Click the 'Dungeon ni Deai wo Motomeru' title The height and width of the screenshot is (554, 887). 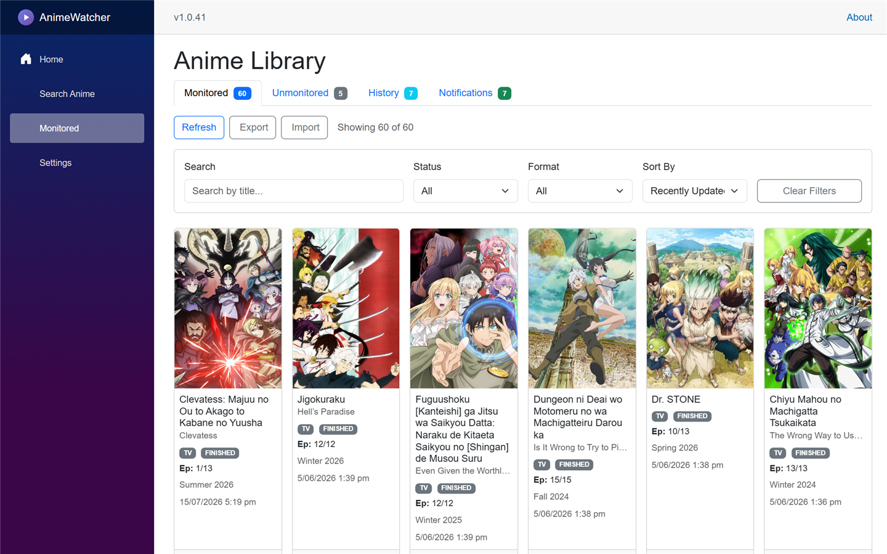click(x=578, y=417)
